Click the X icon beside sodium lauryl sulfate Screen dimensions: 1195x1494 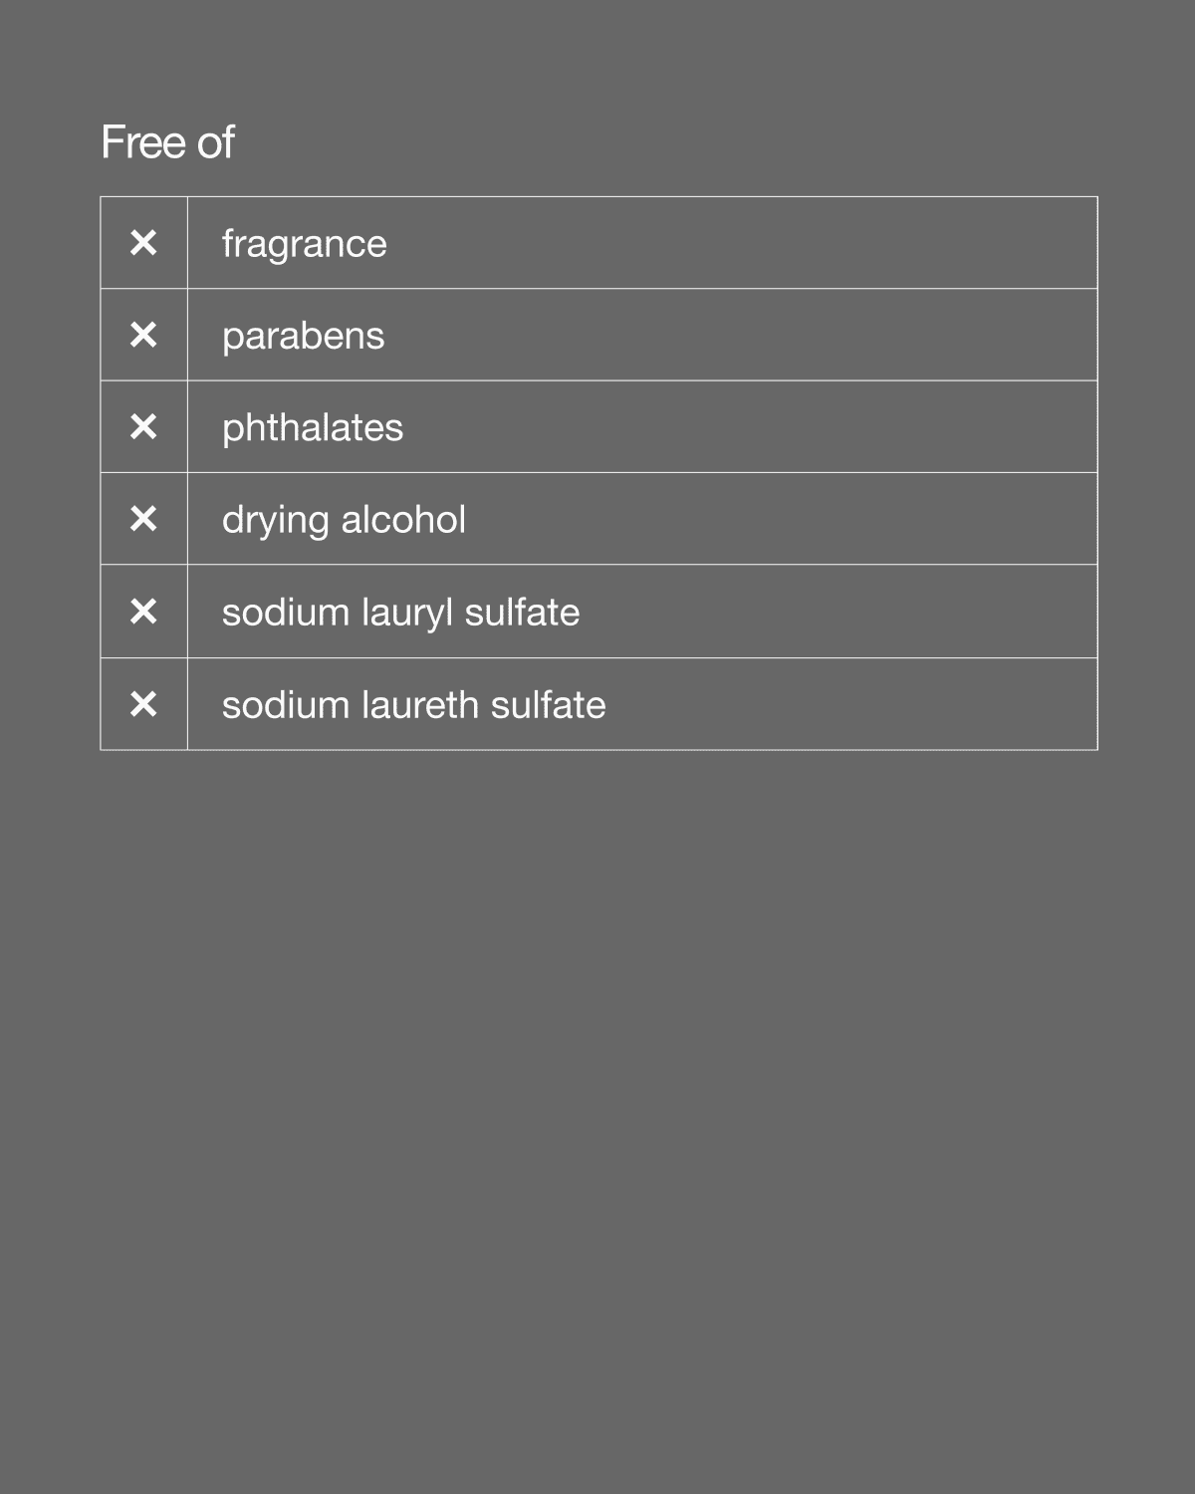[143, 612]
